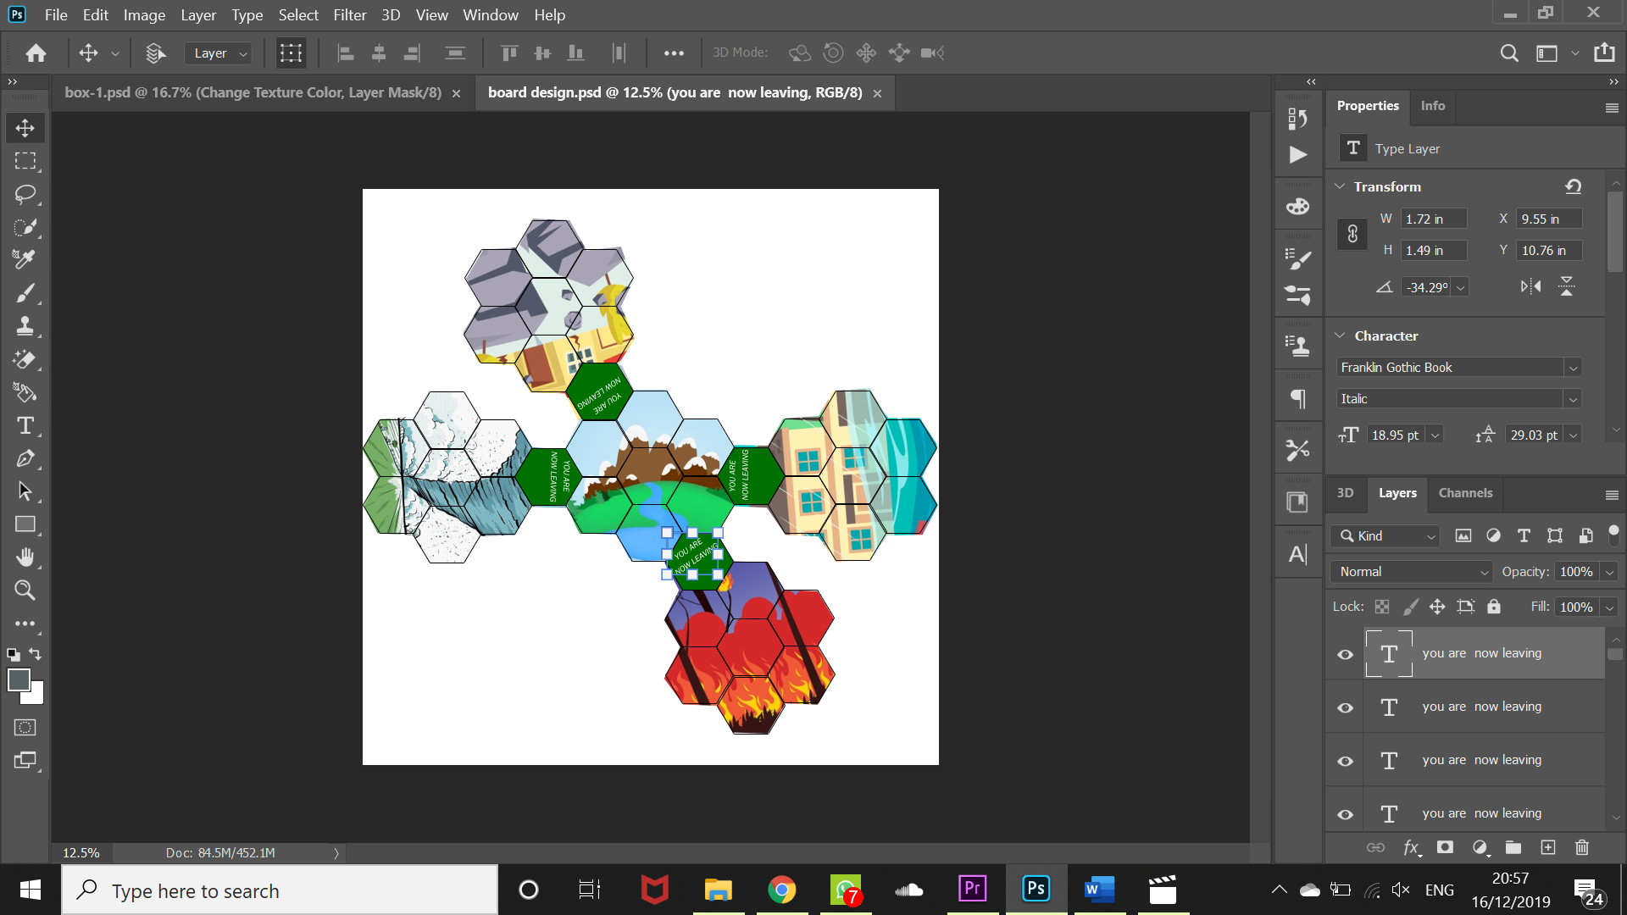Click the delete layer trash icon
Screen dimensions: 1627x915
[1581, 847]
